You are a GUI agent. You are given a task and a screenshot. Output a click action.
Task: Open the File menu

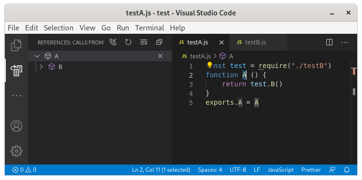point(14,28)
